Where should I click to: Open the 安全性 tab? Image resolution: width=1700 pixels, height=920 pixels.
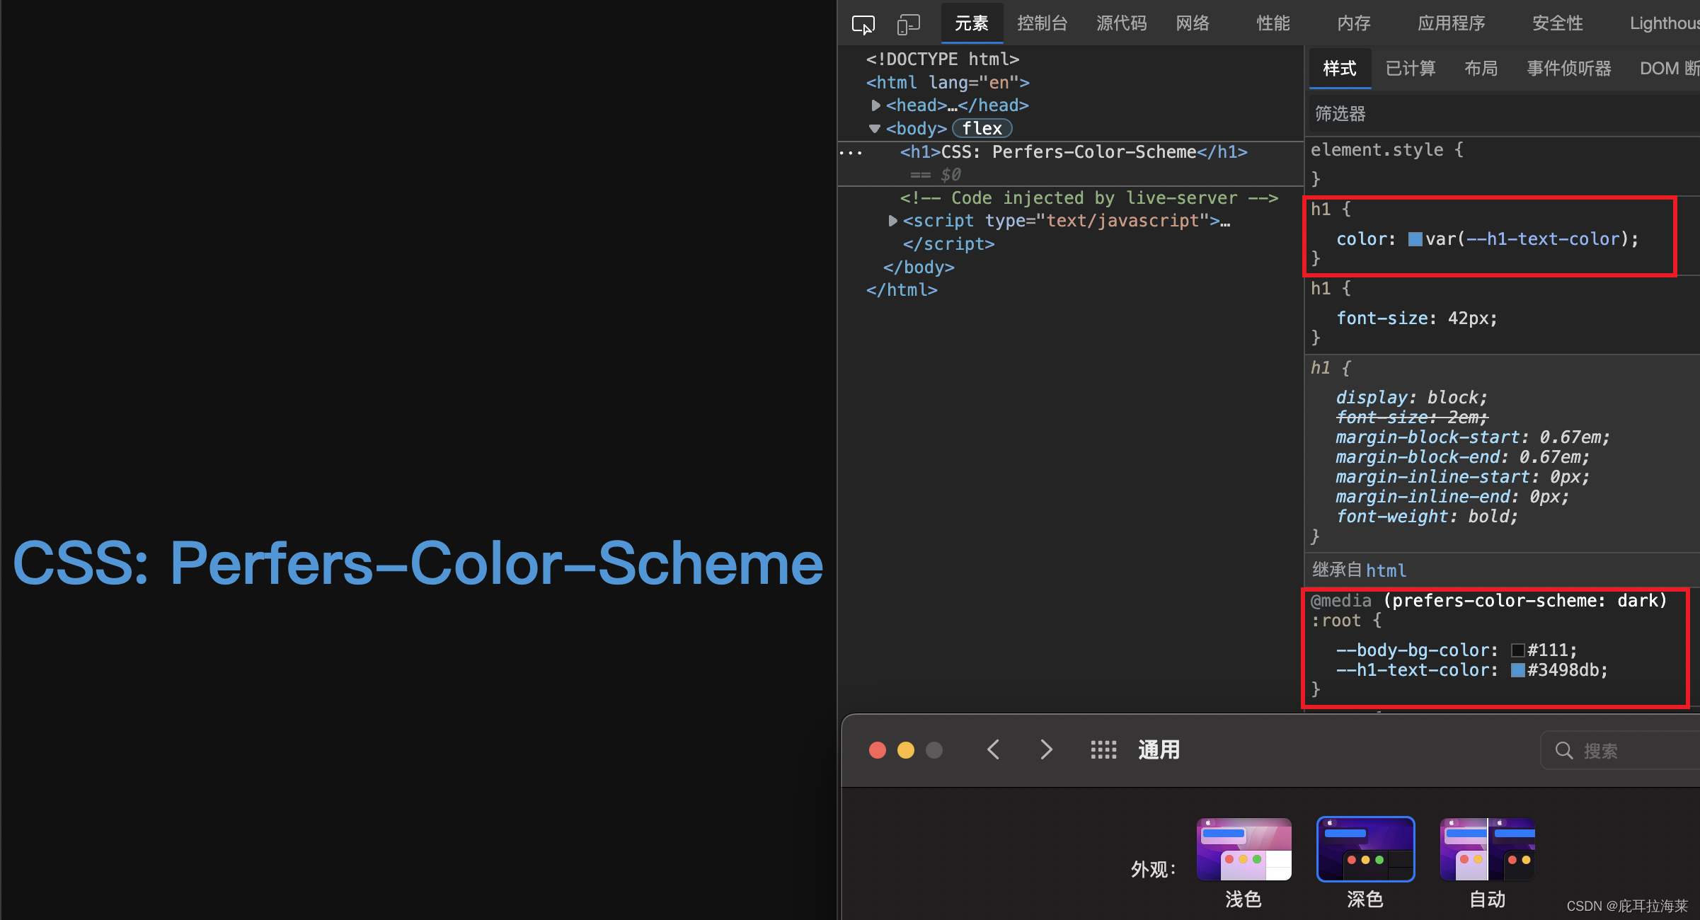1558,23
